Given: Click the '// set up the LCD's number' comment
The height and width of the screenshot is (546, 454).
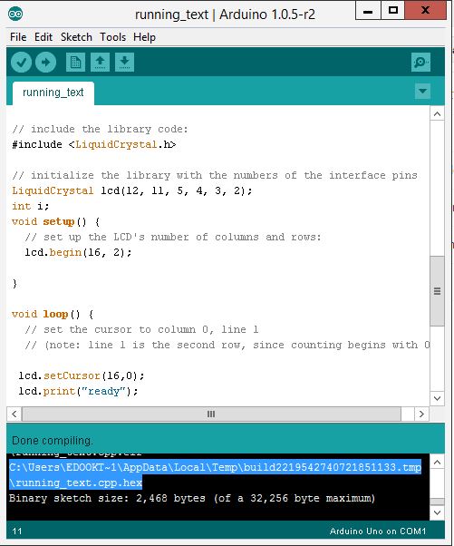Looking at the screenshot, I should [173, 237].
